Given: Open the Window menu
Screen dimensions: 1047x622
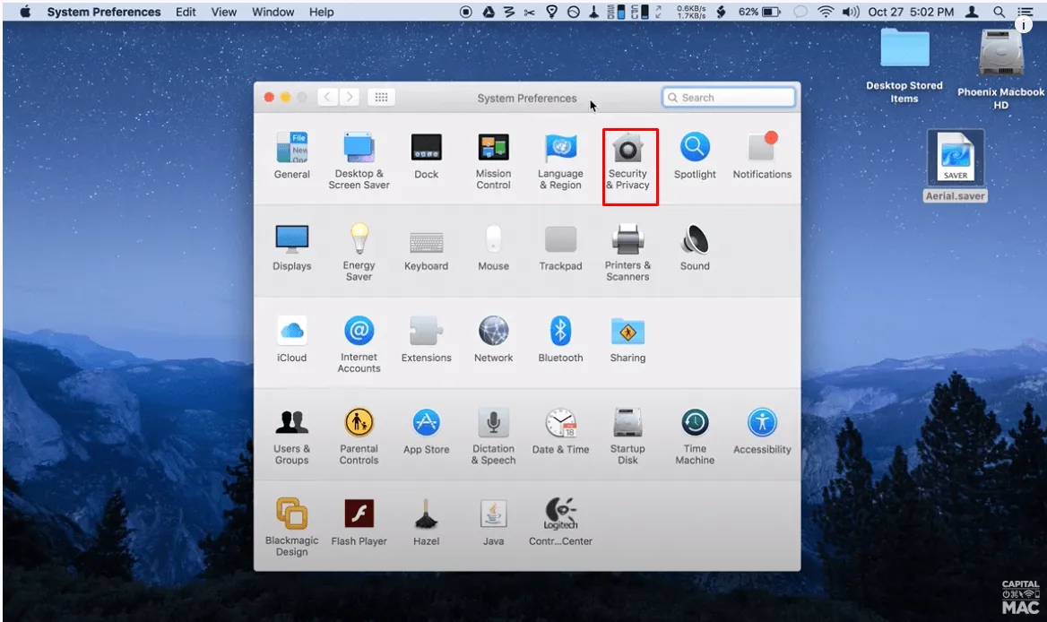Looking at the screenshot, I should click(273, 12).
